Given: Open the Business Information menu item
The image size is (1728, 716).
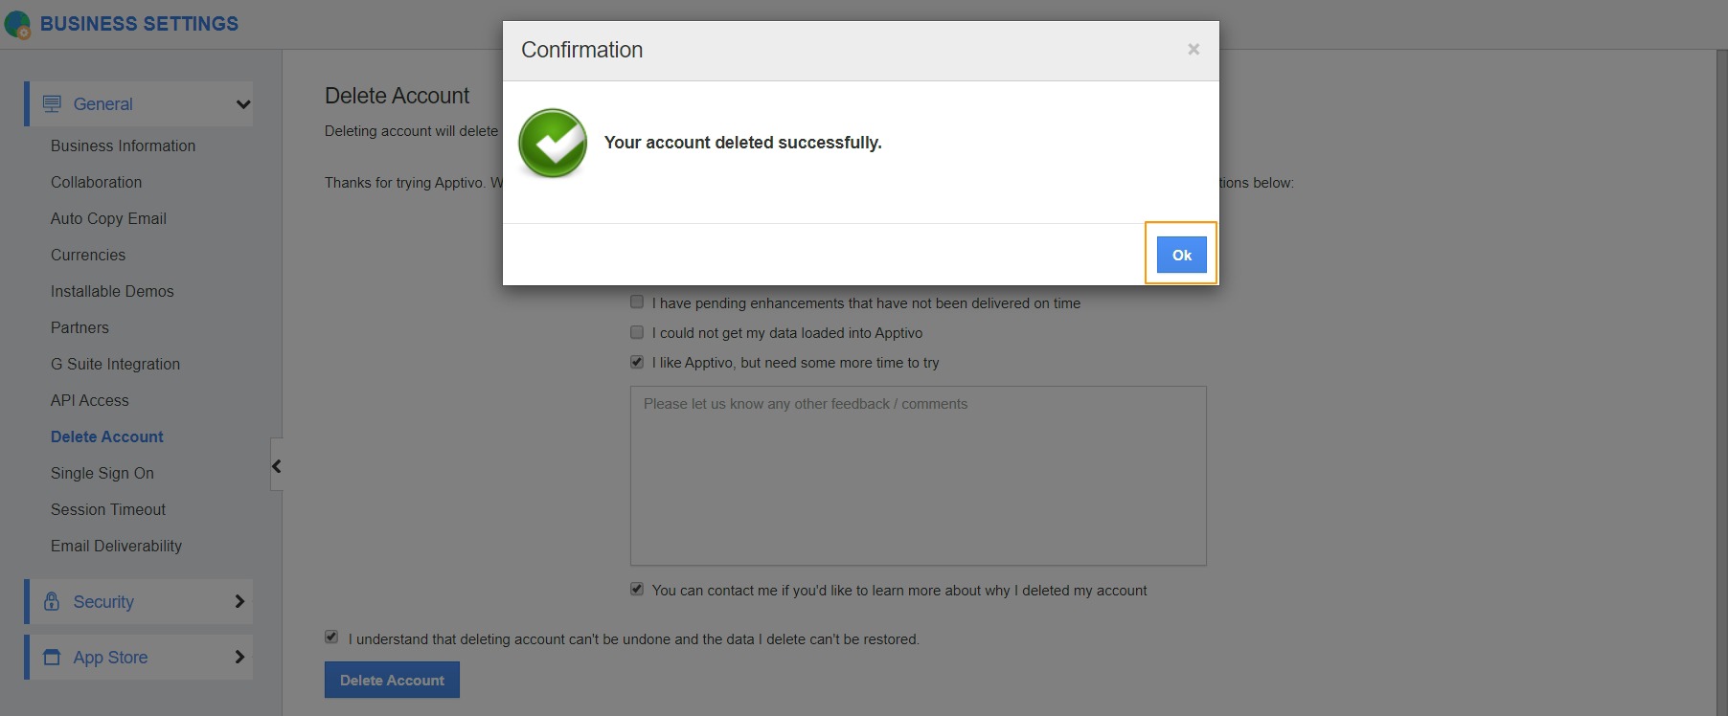Looking at the screenshot, I should tap(123, 145).
